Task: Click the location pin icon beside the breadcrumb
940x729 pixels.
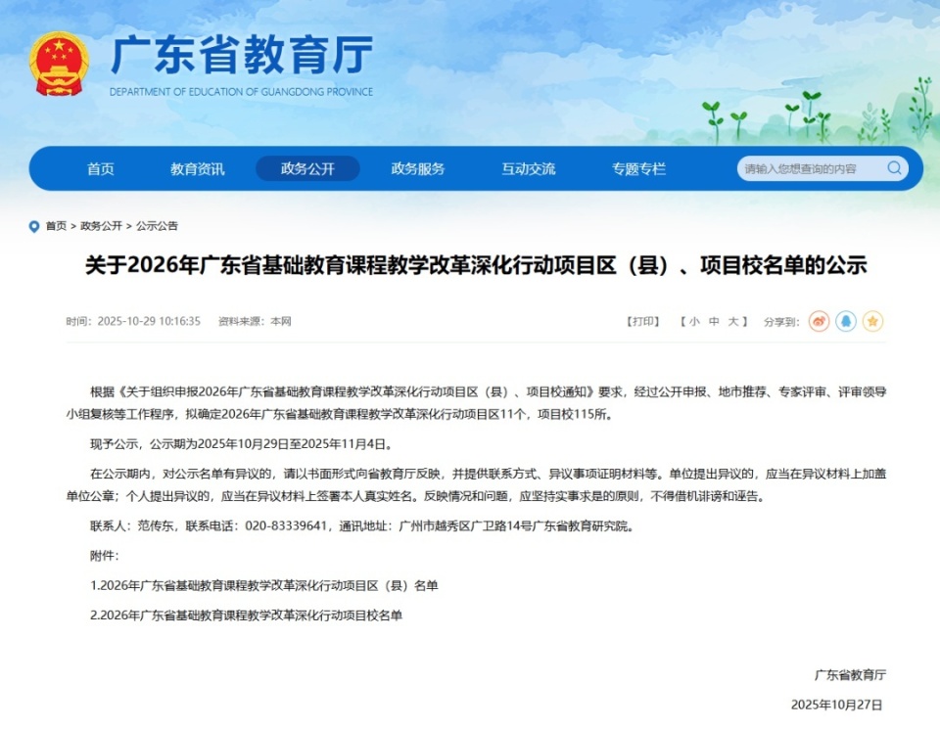Action: pyautogui.click(x=32, y=225)
